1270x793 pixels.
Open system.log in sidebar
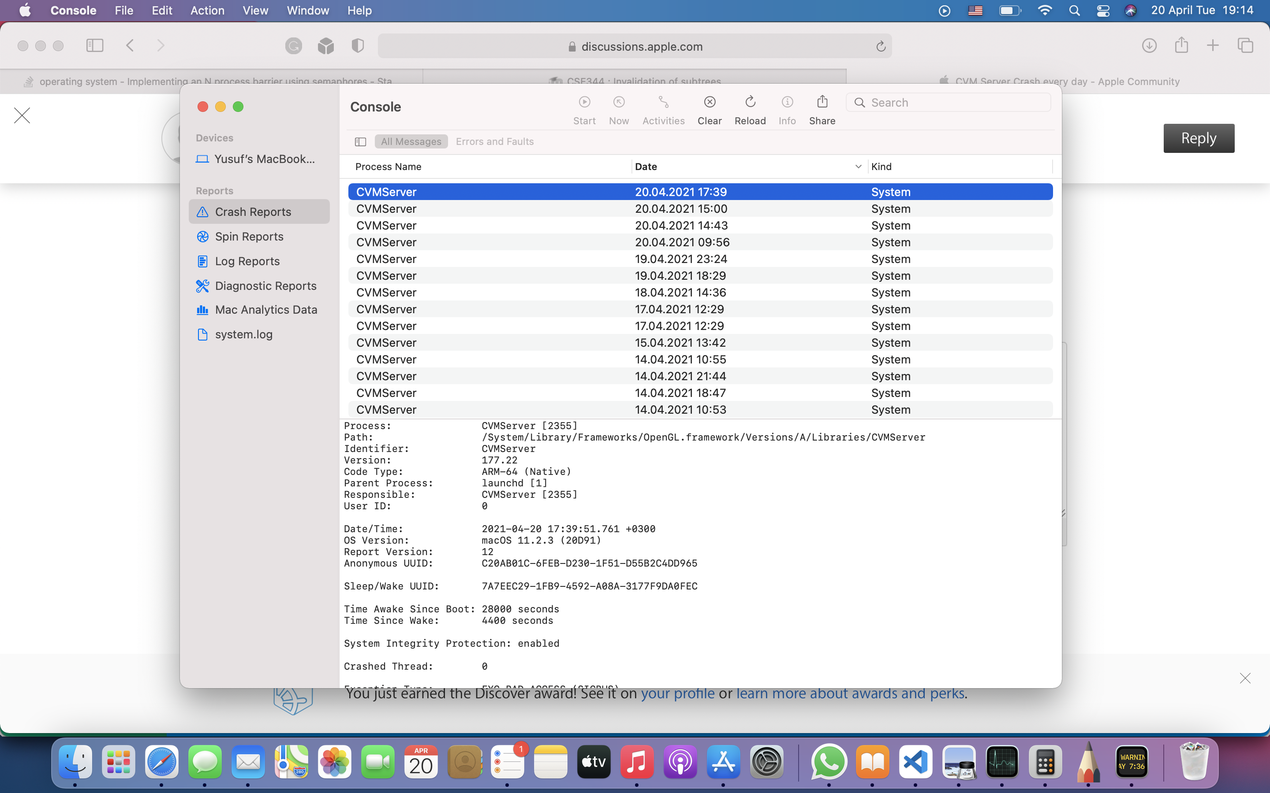243,335
